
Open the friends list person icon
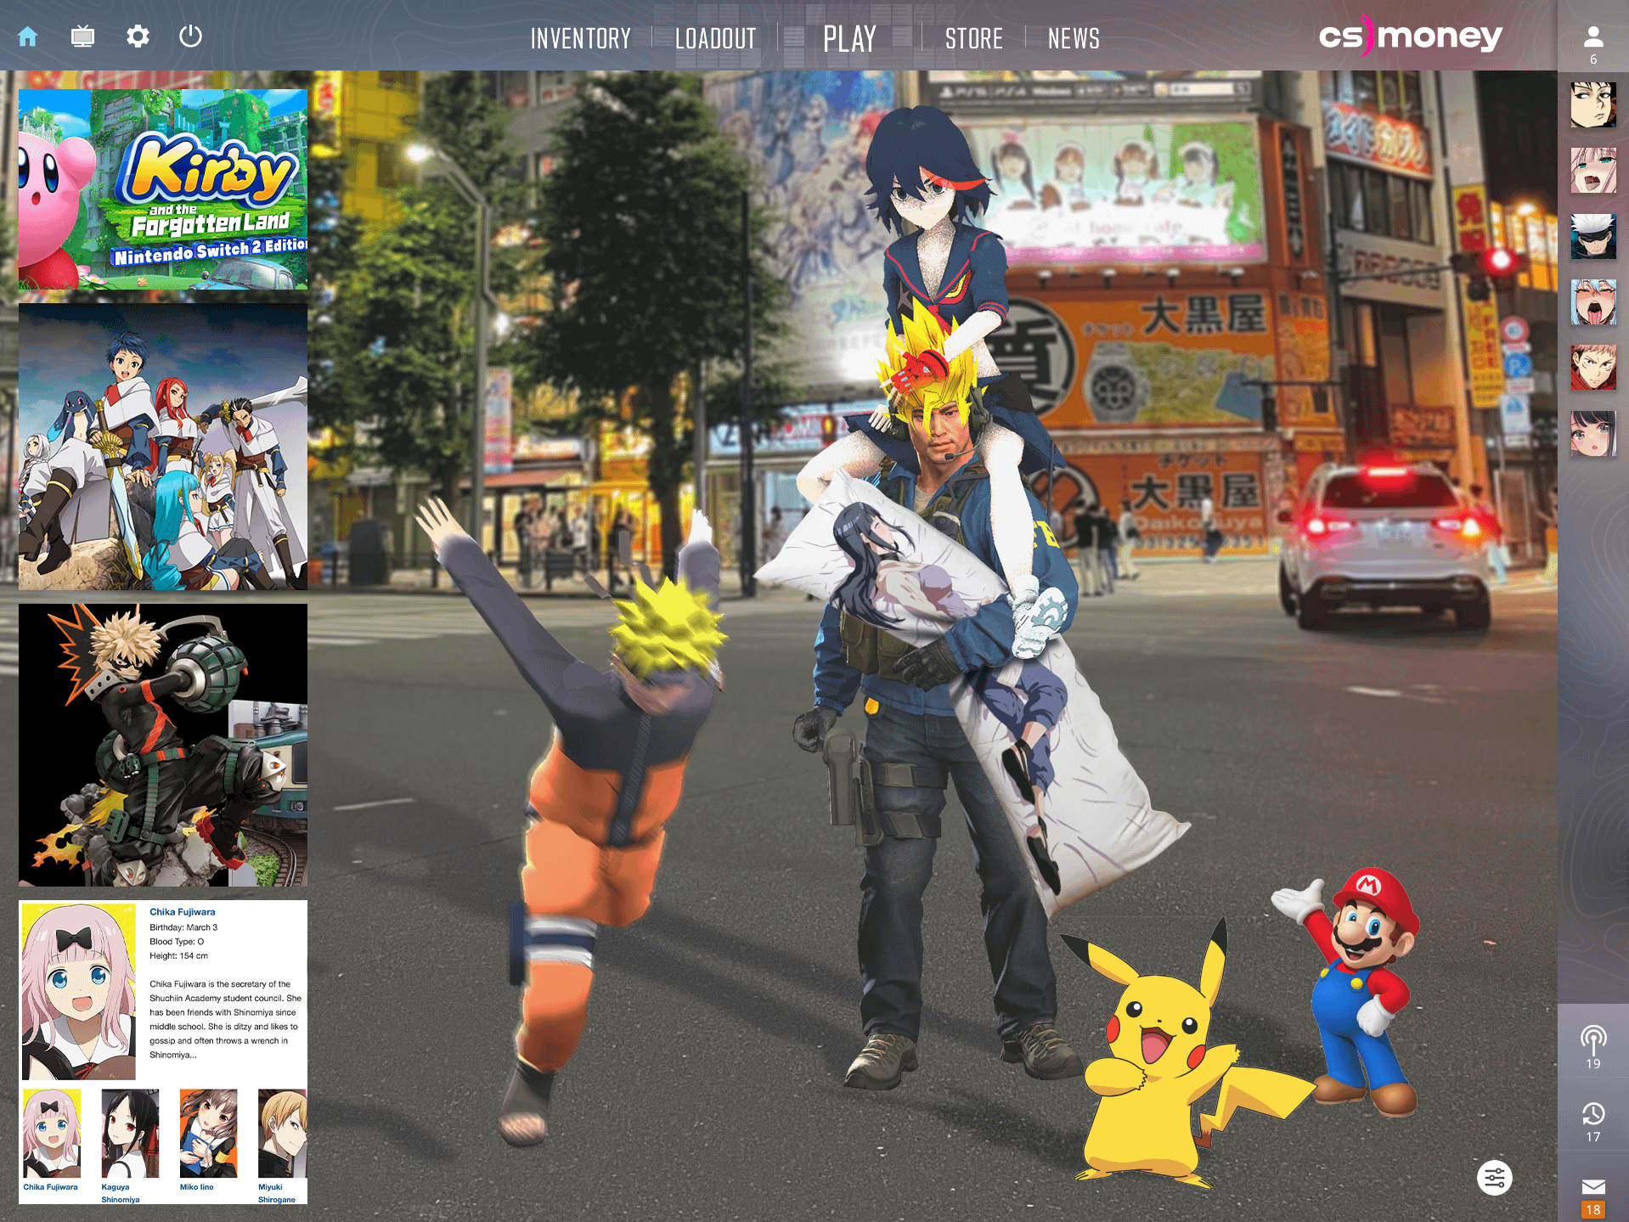[1593, 37]
